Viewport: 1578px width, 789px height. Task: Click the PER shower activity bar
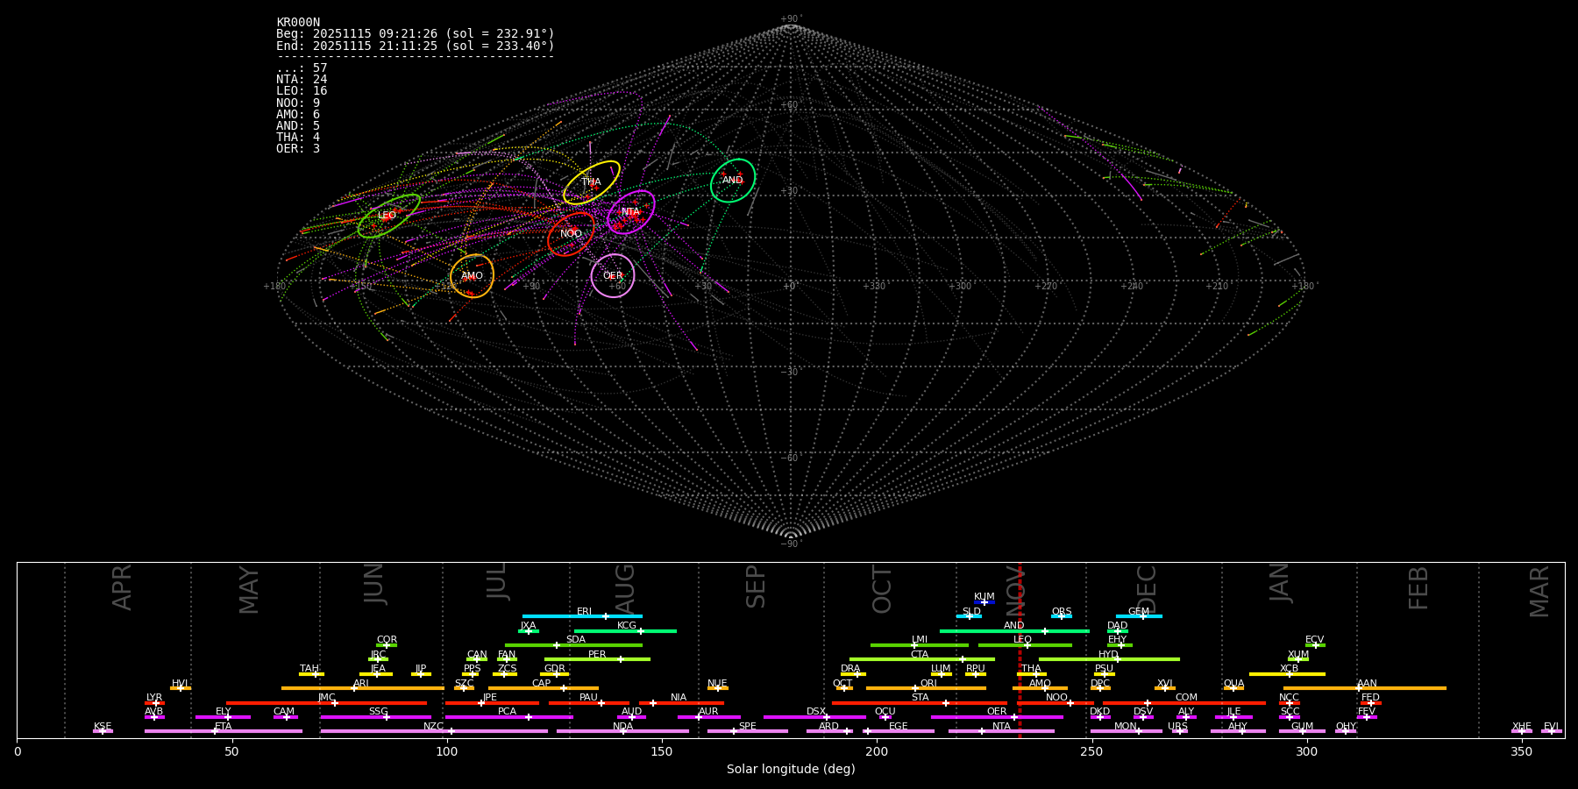click(x=597, y=659)
